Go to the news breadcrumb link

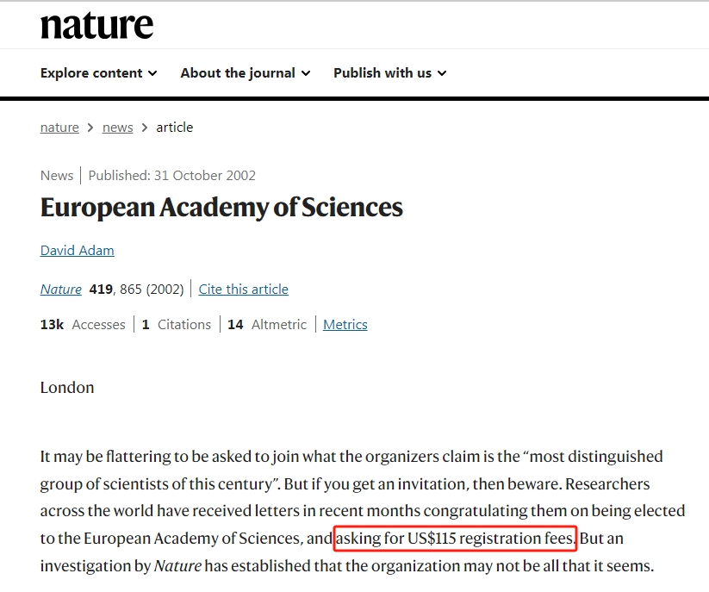pyautogui.click(x=117, y=128)
